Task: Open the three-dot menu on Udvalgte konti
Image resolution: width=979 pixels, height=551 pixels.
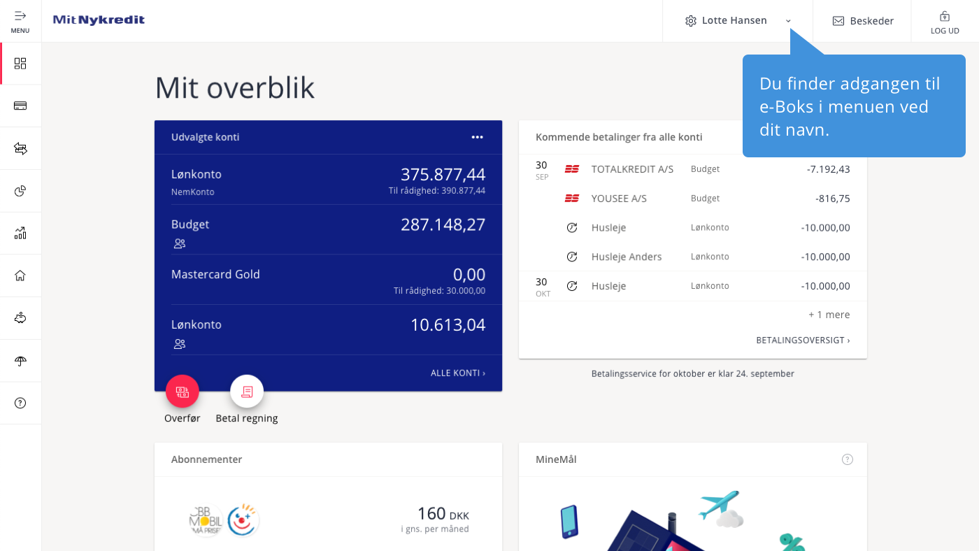Action: pos(477,137)
